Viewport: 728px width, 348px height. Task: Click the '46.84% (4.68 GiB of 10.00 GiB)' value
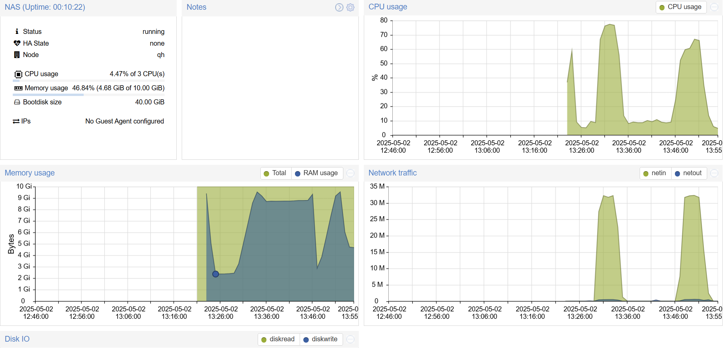(118, 88)
